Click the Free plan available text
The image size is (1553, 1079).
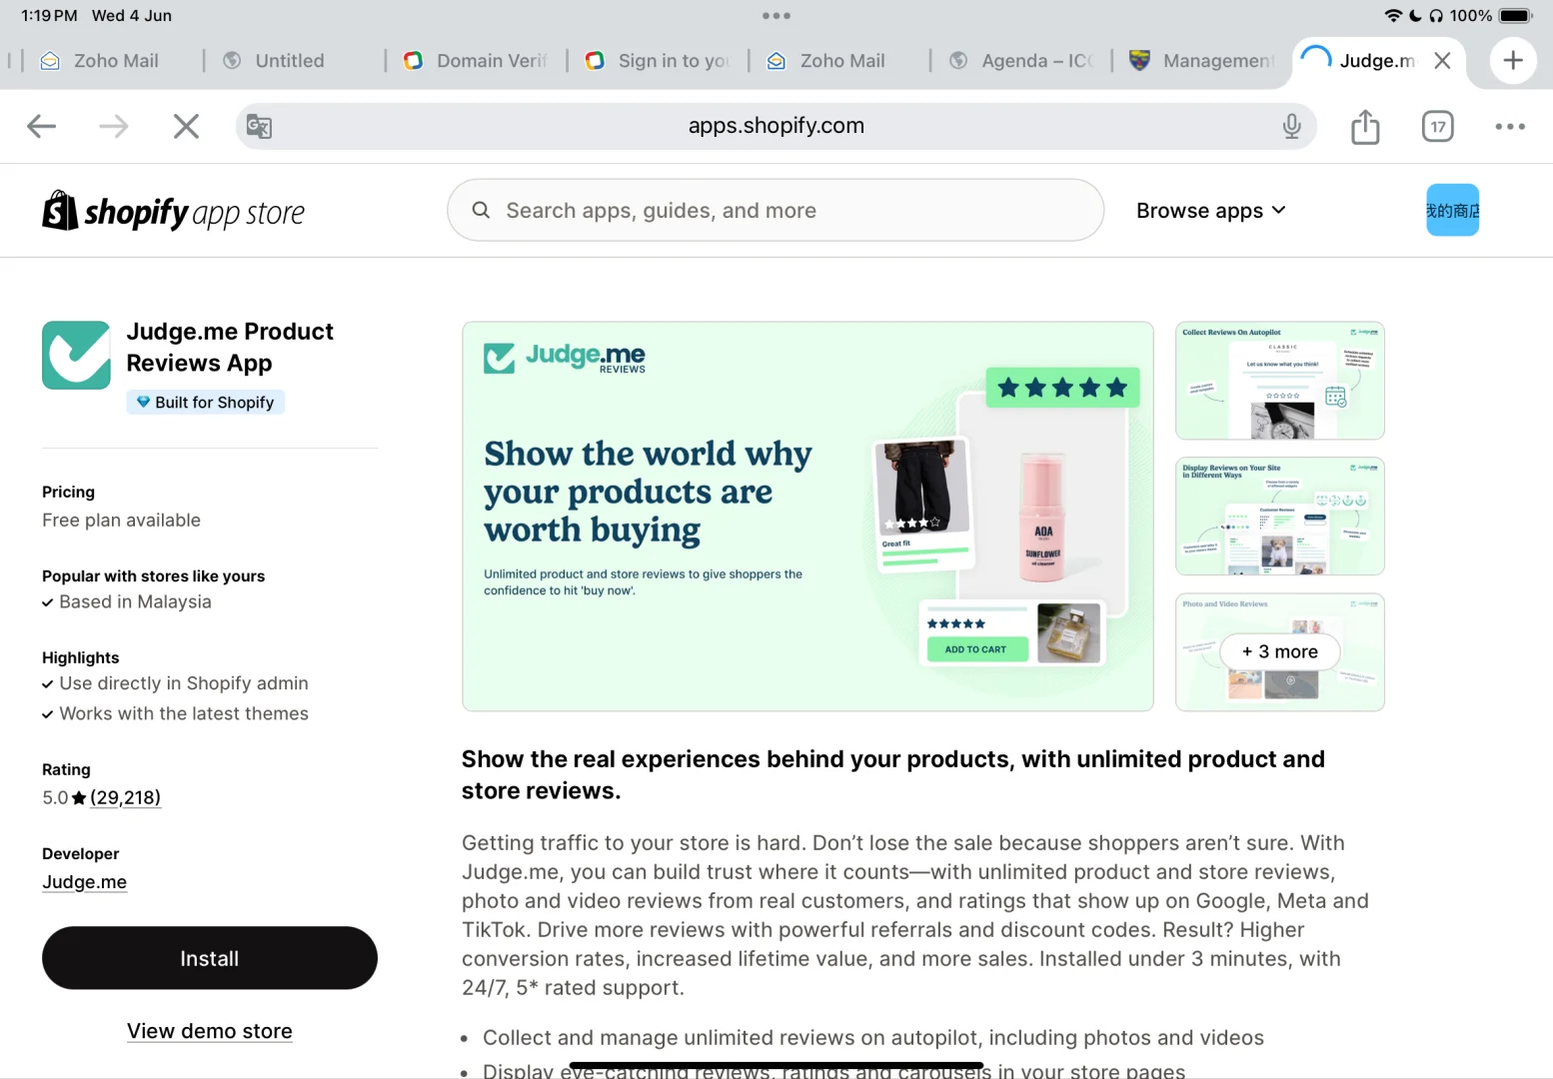(121, 520)
